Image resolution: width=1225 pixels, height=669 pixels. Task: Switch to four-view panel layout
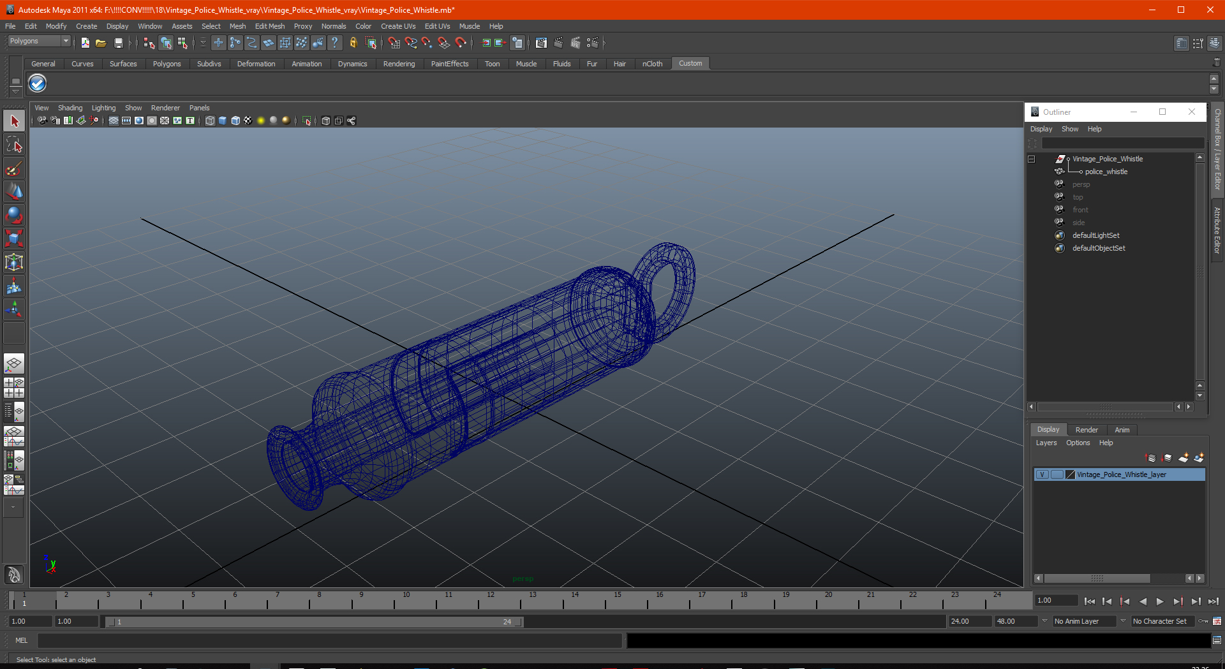tap(14, 388)
